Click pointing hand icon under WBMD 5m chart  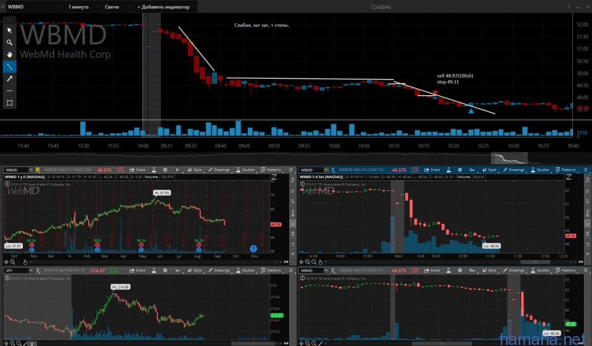(321, 262)
